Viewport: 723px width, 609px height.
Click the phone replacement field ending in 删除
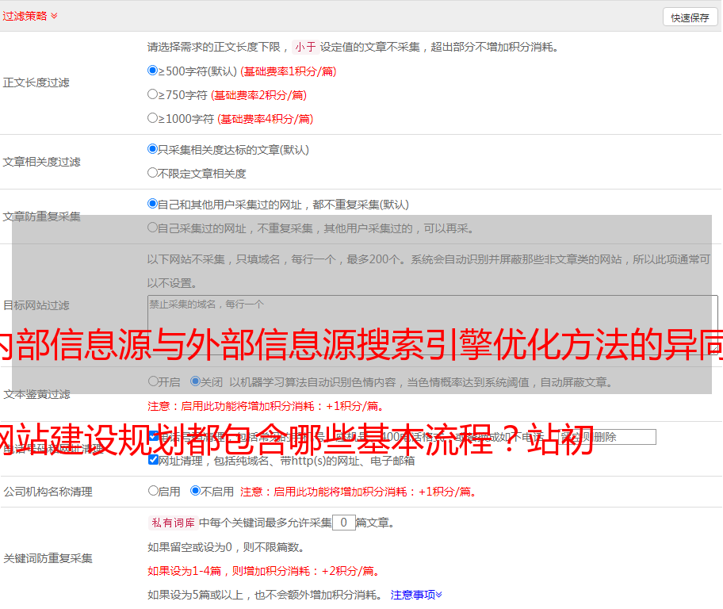point(607,437)
